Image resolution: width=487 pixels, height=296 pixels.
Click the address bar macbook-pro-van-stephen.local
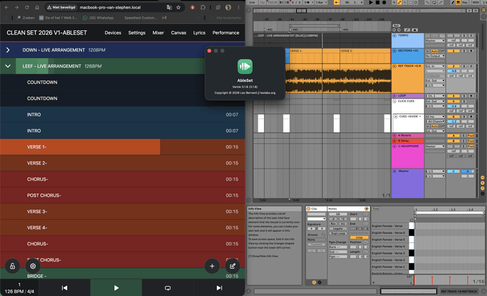[x=110, y=7]
